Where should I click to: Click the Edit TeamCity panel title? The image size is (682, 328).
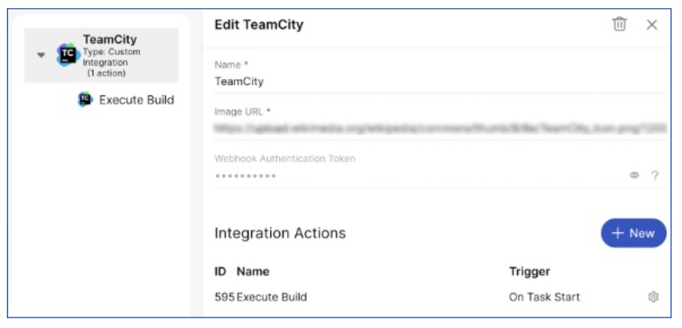click(x=259, y=25)
